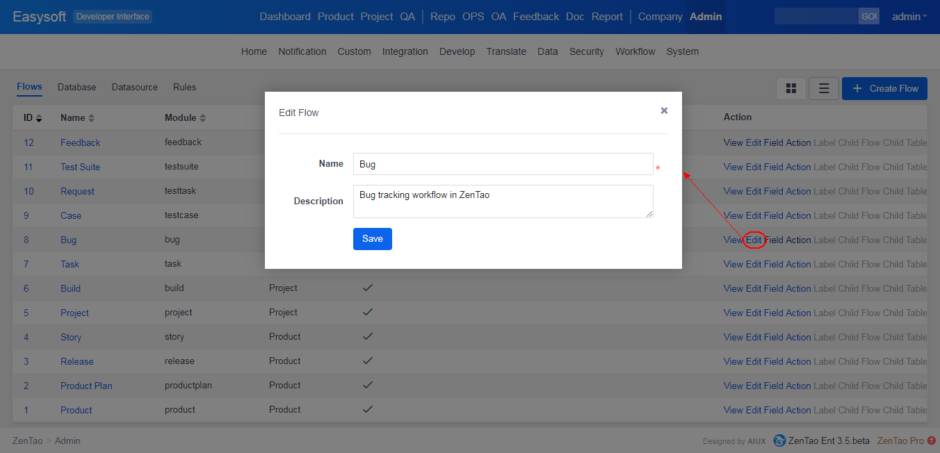Click the Name input field
This screenshot has width=940, height=453.
click(x=503, y=164)
